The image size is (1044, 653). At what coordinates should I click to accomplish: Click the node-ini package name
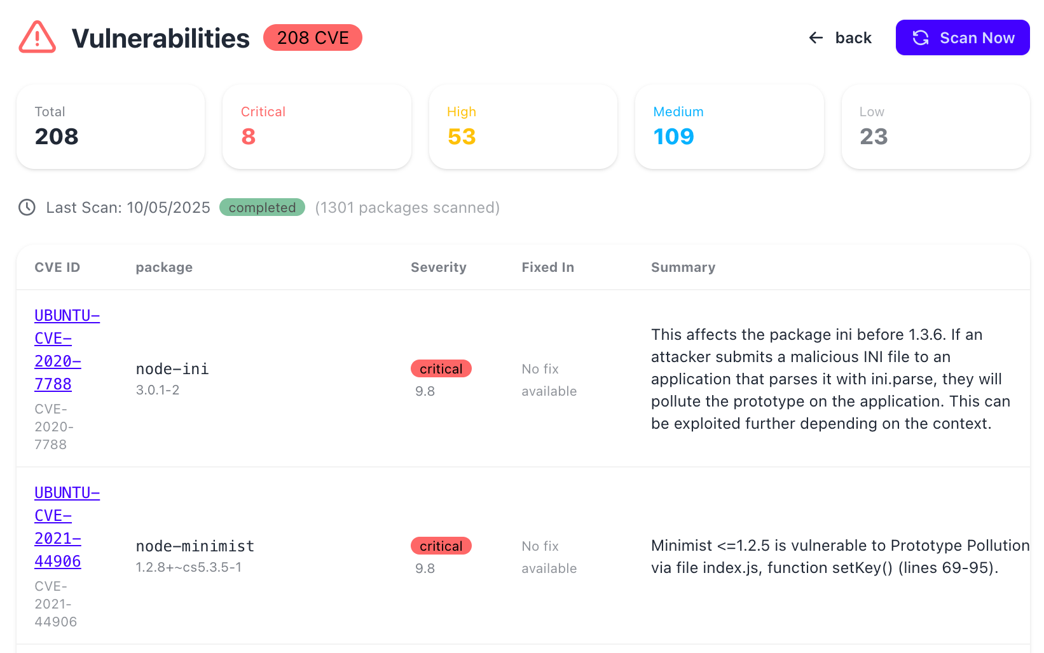coord(172,369)
